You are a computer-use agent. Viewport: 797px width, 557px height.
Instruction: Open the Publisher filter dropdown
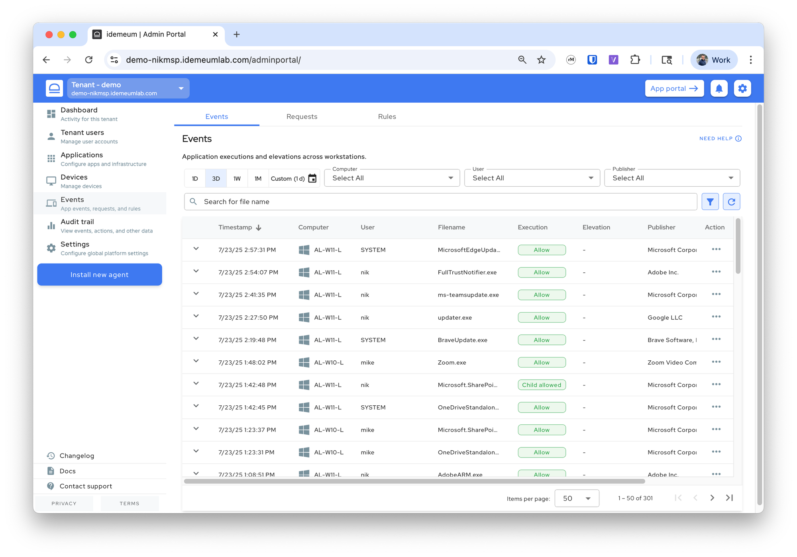point(672,178)
